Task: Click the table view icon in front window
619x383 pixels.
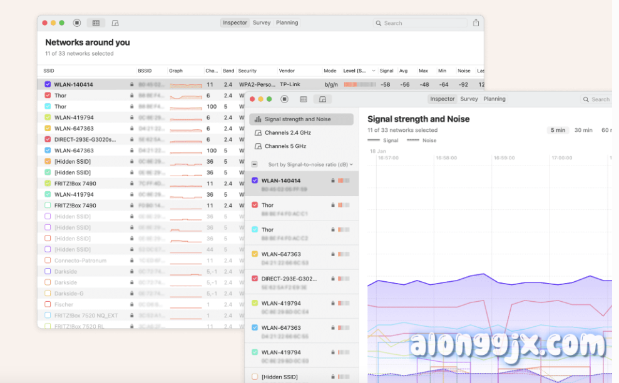Action: tap(304, 99)
